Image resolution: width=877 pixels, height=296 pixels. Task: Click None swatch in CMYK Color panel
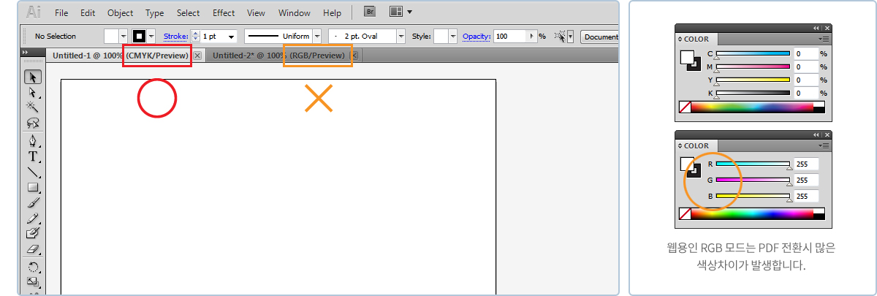[685, 107]
